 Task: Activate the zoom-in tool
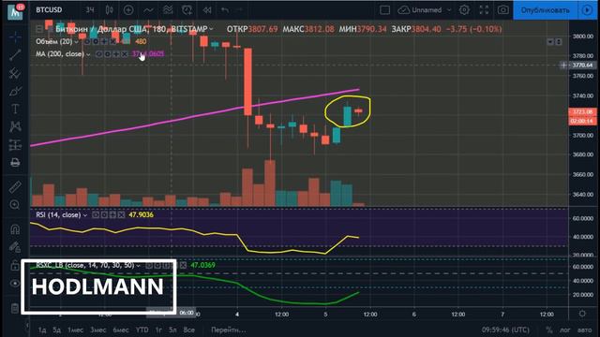tap(15, 205)
